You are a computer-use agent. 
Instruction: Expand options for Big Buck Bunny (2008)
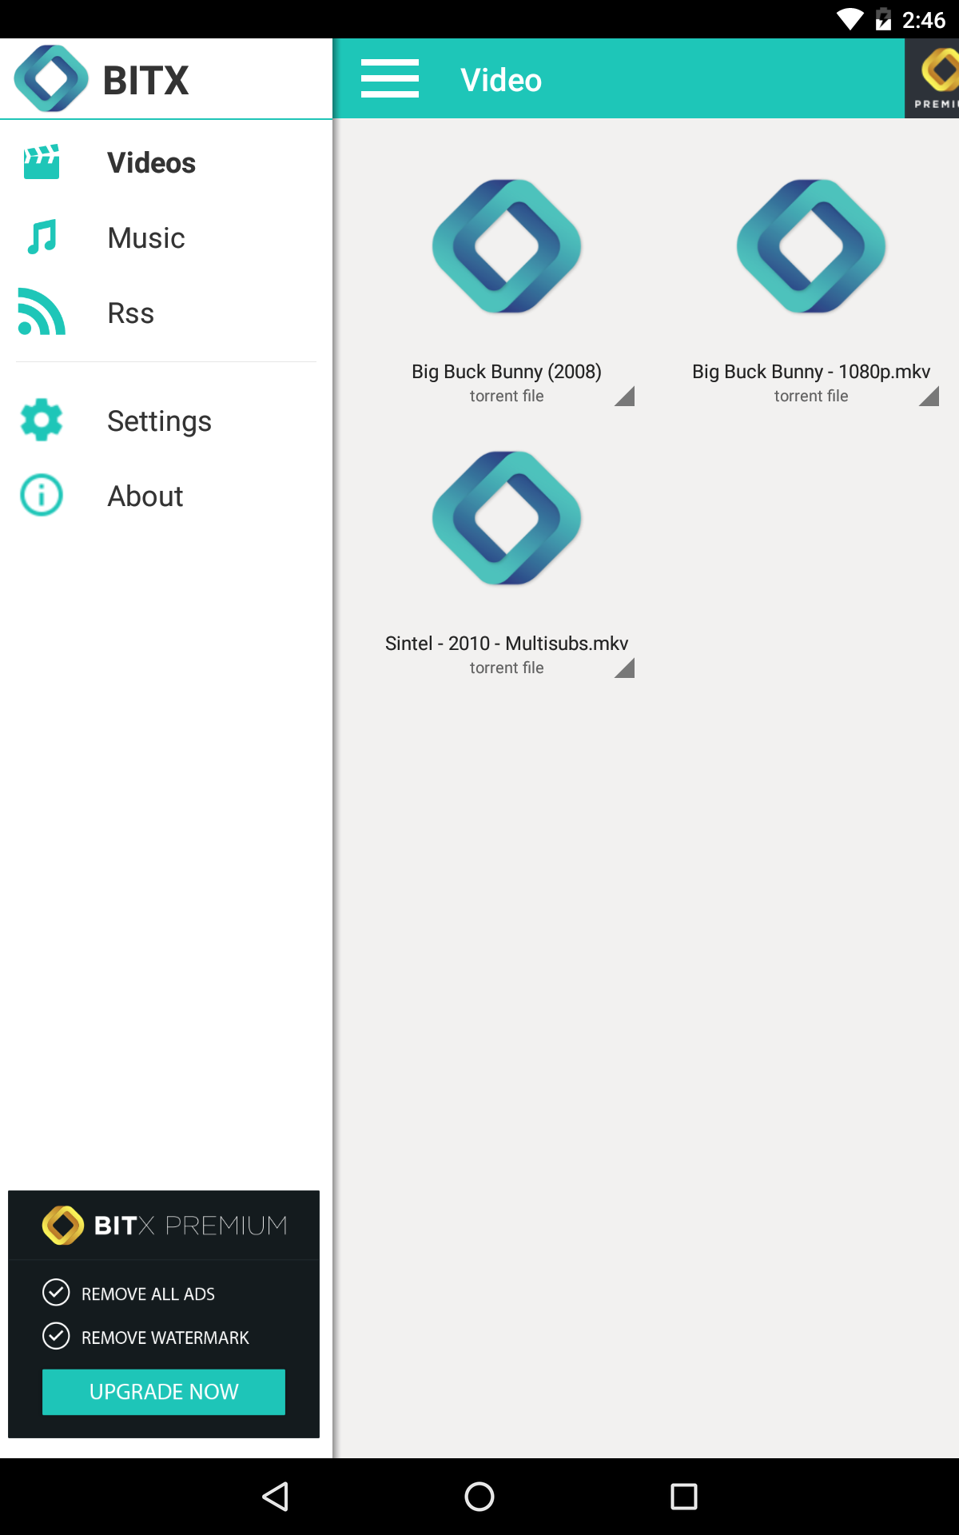(624, 396)
